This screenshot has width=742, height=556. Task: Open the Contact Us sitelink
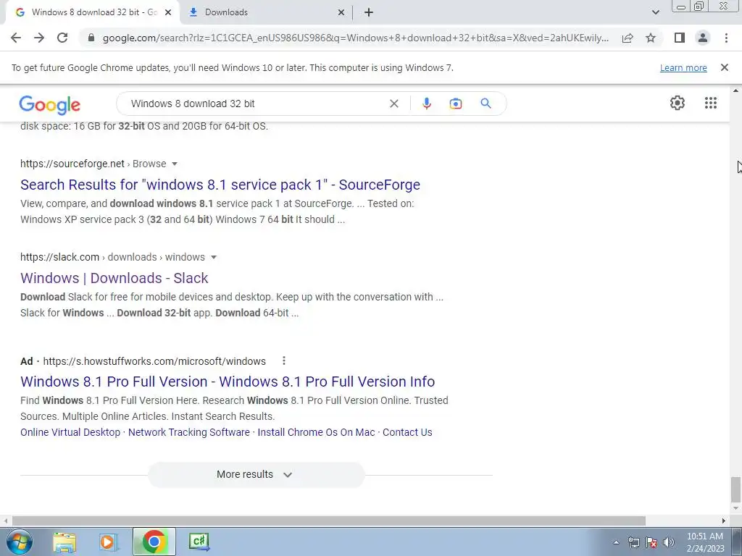(x=407, y=433)
